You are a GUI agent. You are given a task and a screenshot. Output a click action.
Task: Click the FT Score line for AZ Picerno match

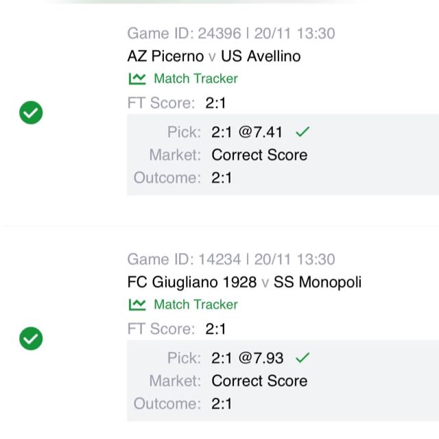coord(177,104)
